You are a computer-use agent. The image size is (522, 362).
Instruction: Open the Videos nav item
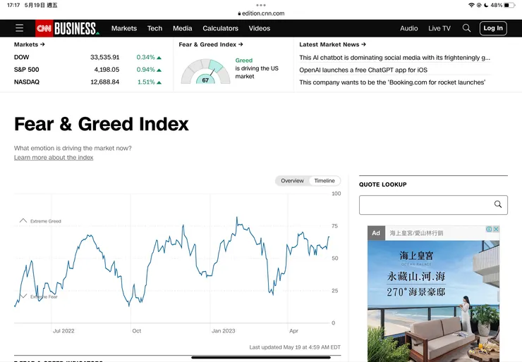(260, 28)
